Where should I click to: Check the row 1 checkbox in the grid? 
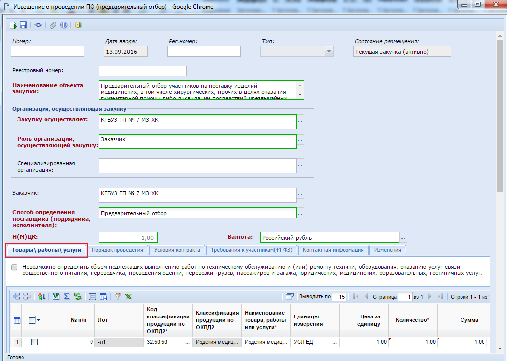coord(34,342)
